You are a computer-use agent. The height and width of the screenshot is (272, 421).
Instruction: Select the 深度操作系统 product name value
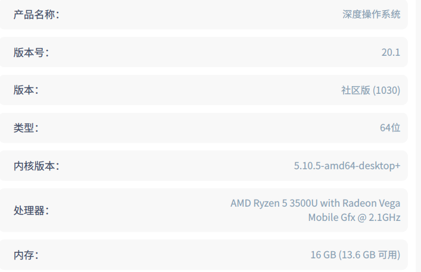[x=371, y=15]
